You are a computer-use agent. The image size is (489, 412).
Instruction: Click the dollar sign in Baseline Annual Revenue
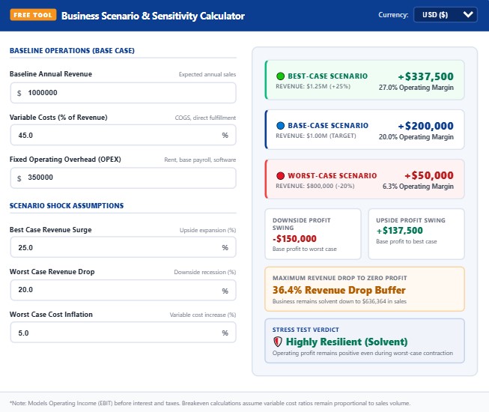pyautogui.click(x=19, y=93)
